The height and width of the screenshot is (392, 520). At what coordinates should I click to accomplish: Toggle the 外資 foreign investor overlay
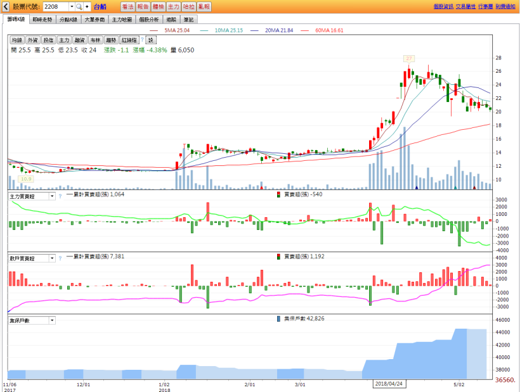(32, 40)
